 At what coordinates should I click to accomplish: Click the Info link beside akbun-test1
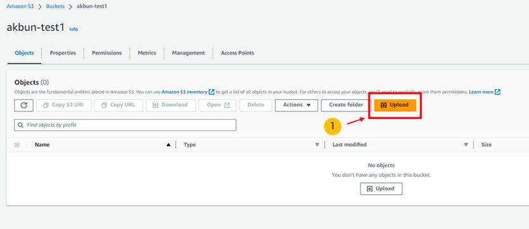click(73, 29)
